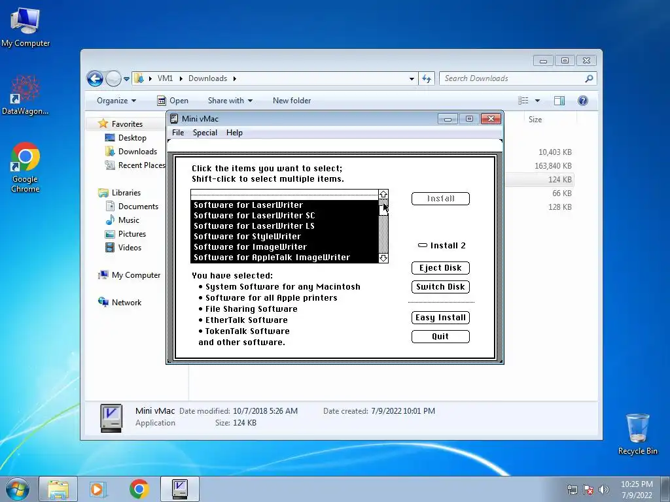The height and width of the screenshot is (502, 670).
Task: Open the view options dropdown arrow
Action: coord(538,101)
